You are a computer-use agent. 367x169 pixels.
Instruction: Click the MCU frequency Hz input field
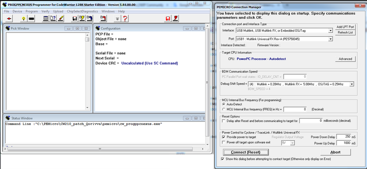[295, 109]
